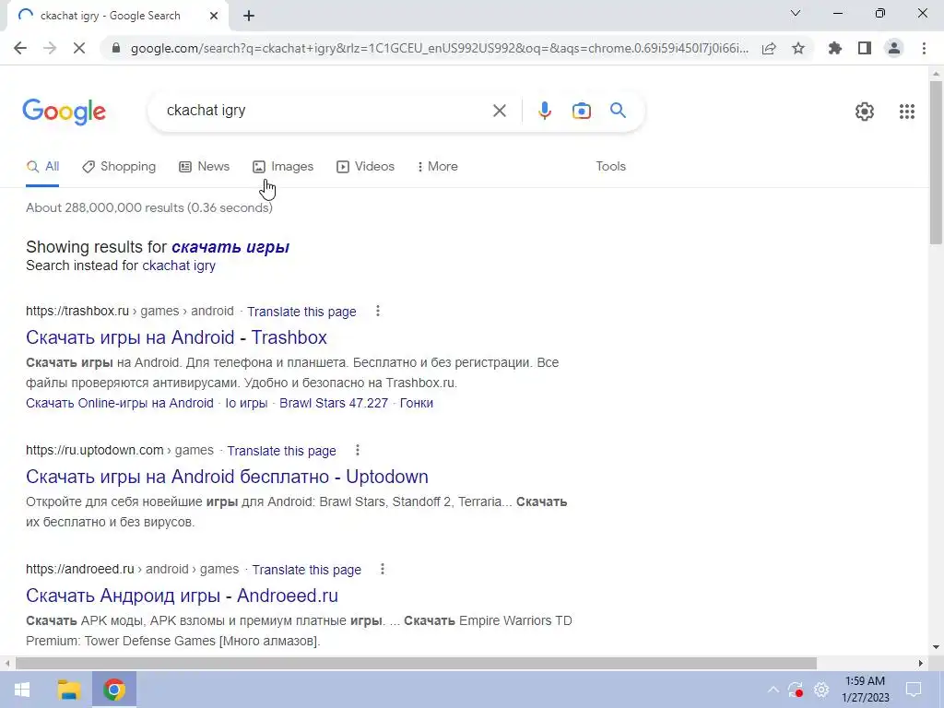Viewport: 944px width, 708px height.
Task: Clear the Google search box
Action: point(499,111)
